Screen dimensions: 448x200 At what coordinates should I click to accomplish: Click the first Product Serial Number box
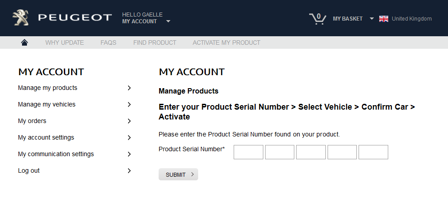[248, 152]
